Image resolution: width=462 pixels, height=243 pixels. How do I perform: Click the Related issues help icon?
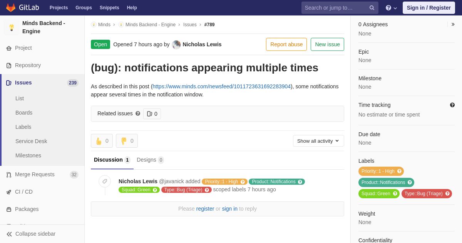[x=138, y=113]
